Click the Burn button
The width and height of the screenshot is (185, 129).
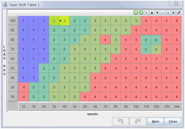[x=155, y=121]
